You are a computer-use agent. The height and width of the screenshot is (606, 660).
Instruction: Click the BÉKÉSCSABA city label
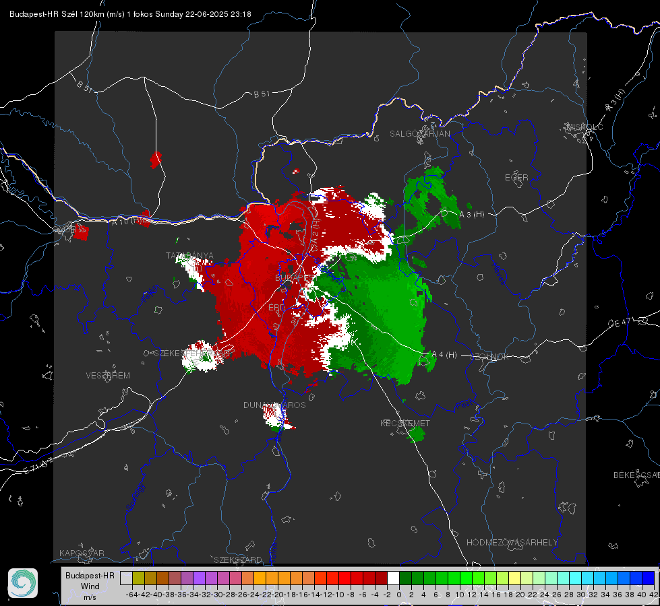[x=636, y=475]
